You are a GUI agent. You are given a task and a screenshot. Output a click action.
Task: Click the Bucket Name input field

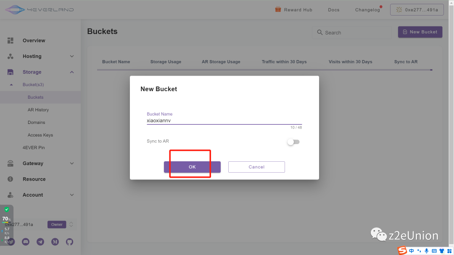224,121
